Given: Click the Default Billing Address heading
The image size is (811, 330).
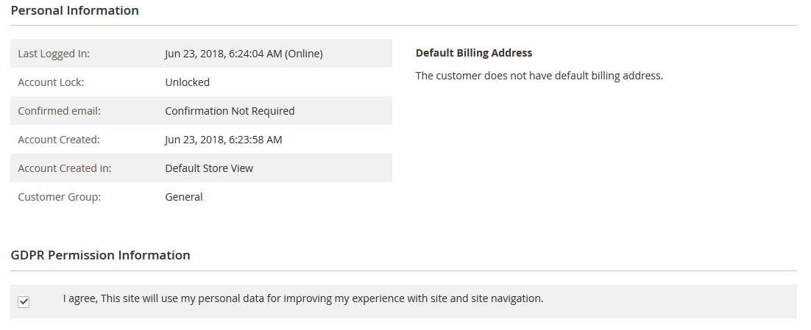Looking at the screenshot, I should (x=473, y=53).
